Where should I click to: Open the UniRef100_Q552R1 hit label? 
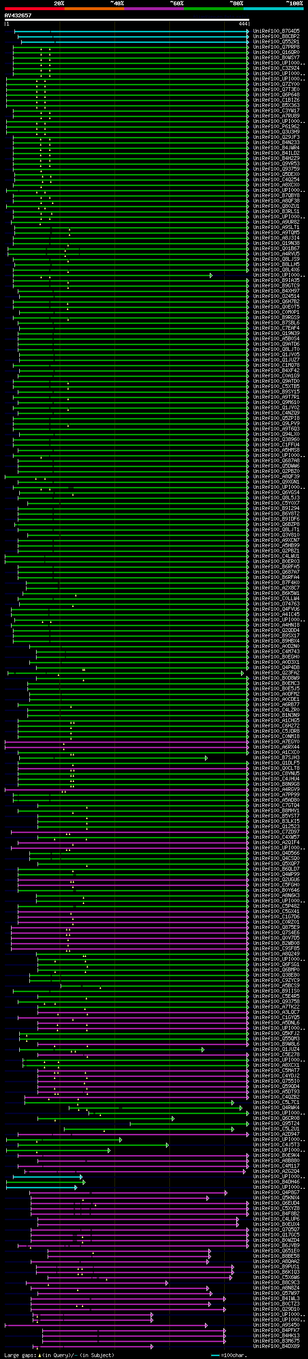pos(276,41)
